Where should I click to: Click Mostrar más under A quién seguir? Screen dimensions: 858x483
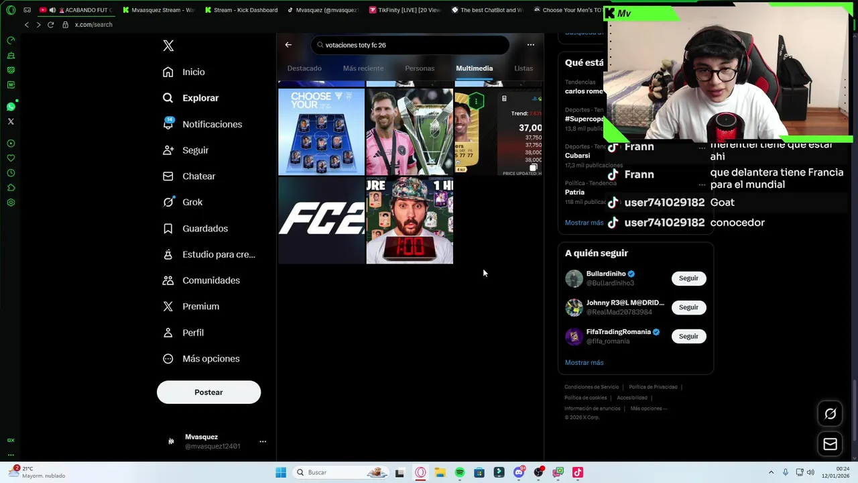point(584,363)
